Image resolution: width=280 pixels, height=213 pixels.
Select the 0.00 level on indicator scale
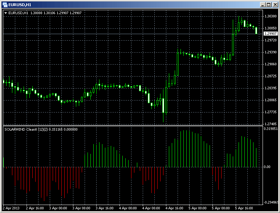tap(267, 167)
